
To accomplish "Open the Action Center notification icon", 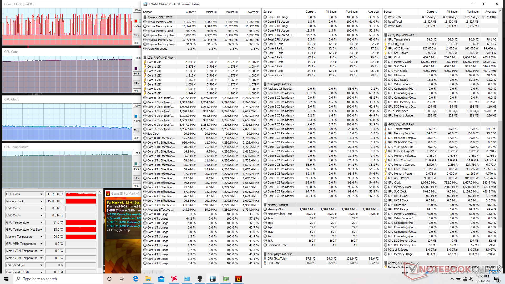I will click(x=496, y=279).
